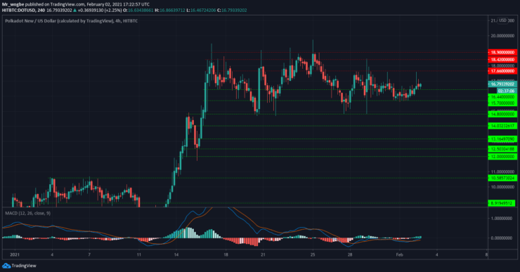This screenshot has width=520, height=272.
Task: Click the 14 date label on time axis
Action: (176, 254)
